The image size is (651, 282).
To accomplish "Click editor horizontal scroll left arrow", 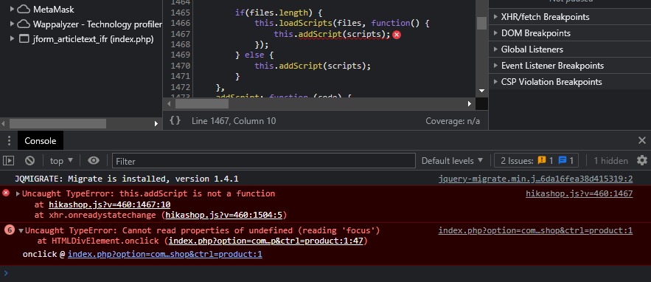I will (x=169, y=103).
